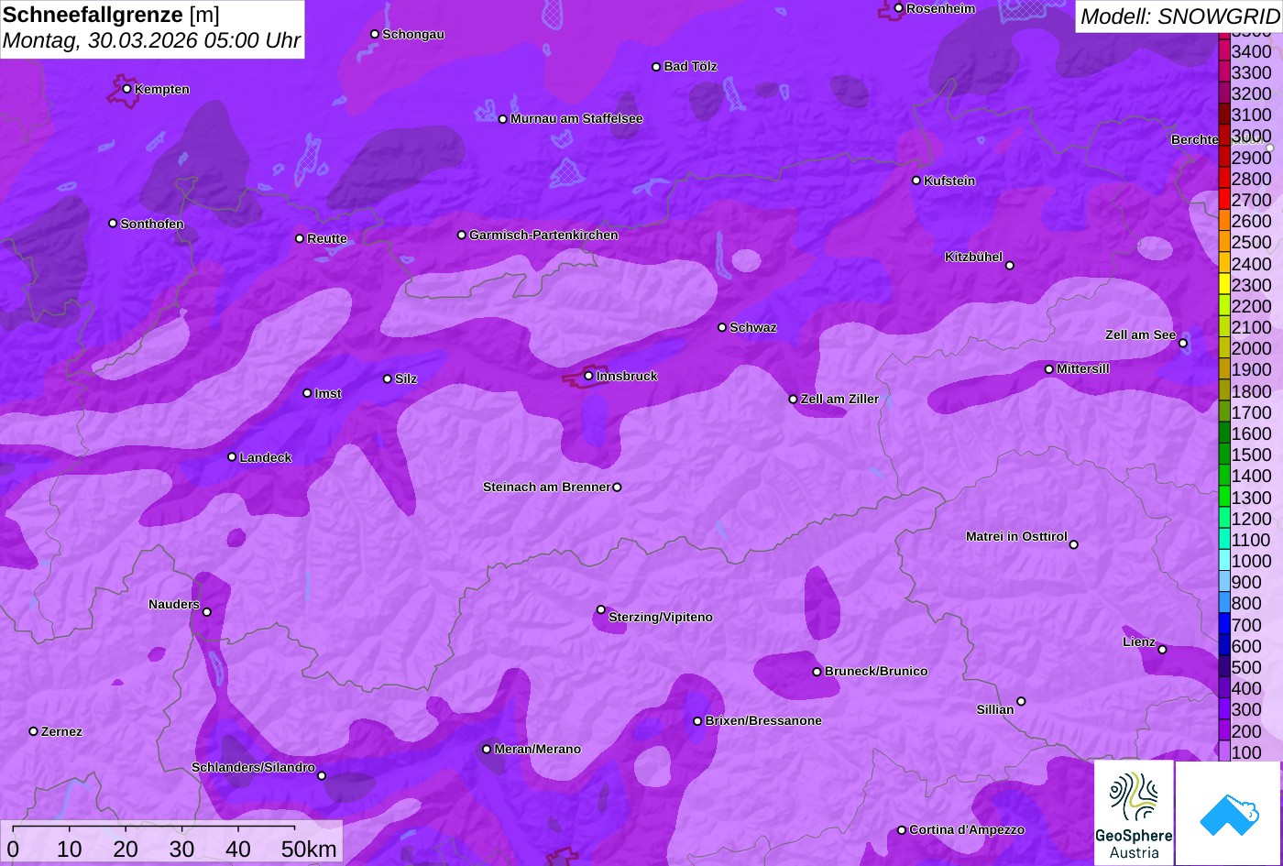Click the blue cloud house logo
Viewport: 1283px width, 866px height.
(1228, 813)
